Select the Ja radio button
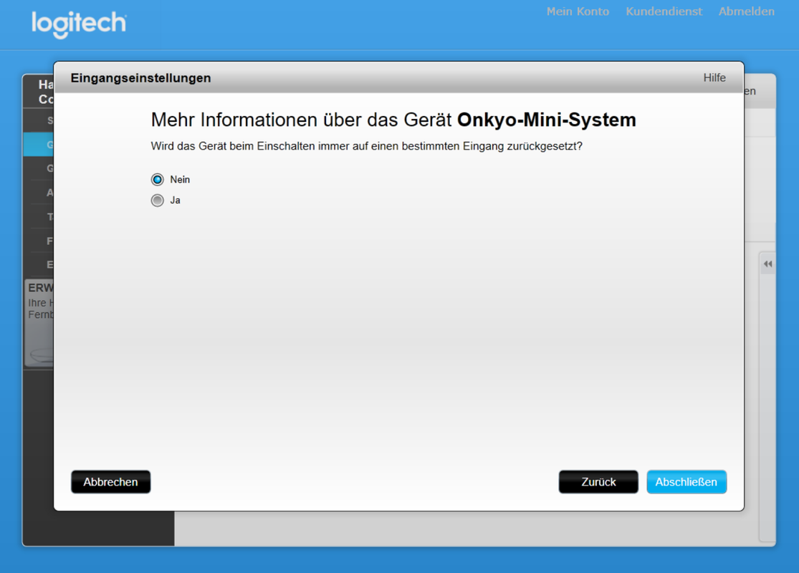 (158, 200)
